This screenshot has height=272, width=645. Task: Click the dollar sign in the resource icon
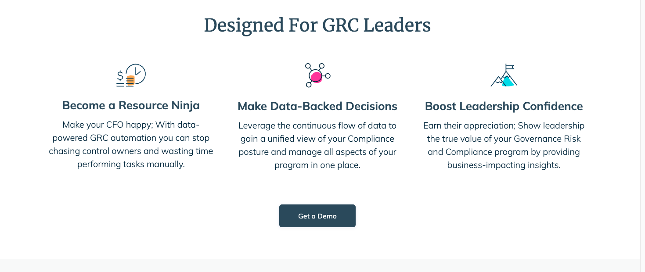click(120, 76)
